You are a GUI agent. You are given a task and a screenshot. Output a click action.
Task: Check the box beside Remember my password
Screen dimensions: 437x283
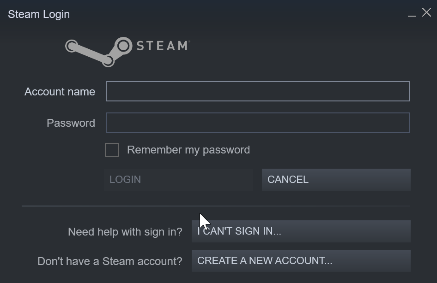point(112,150)
